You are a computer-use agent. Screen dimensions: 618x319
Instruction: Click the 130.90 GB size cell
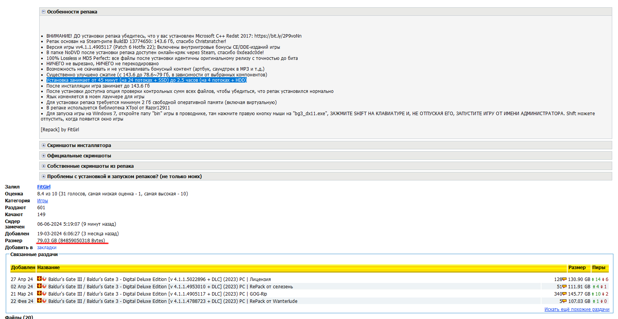pos(579,279)
